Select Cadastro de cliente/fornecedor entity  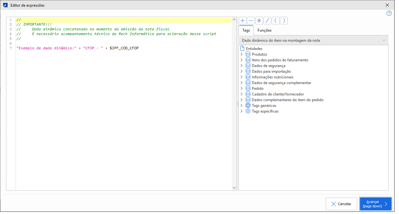pos(278,94)
